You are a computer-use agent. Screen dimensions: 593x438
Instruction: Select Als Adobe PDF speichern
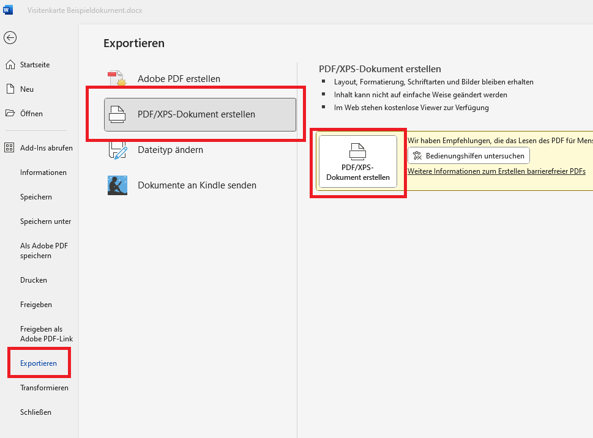pos(44,251)
